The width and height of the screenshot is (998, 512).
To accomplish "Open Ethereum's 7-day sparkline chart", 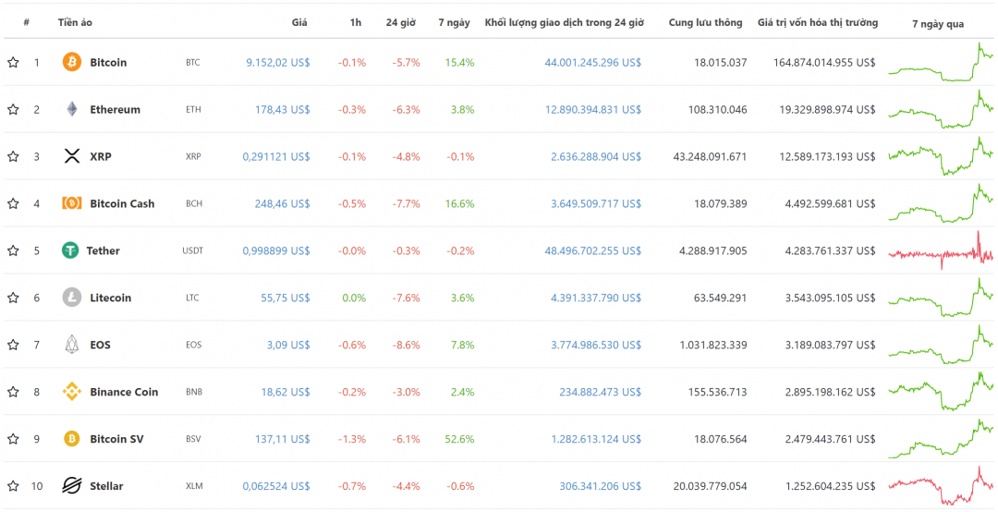I will [941, 110].
